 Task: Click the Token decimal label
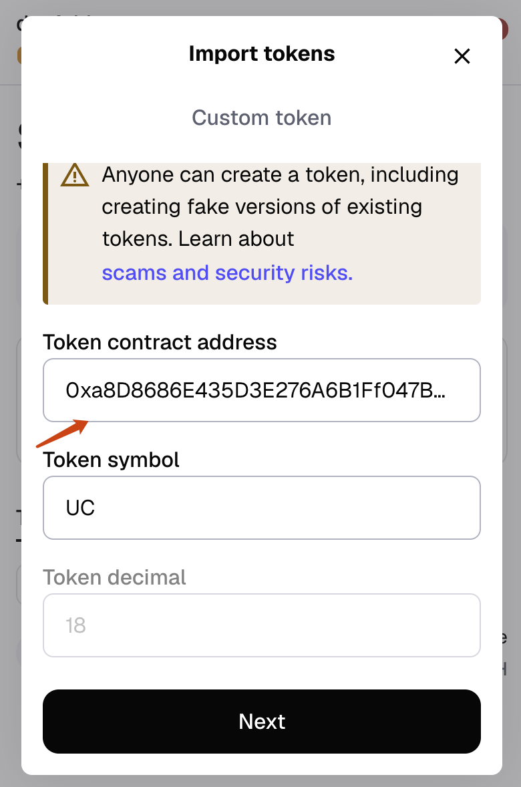click(x=114, y=577)
